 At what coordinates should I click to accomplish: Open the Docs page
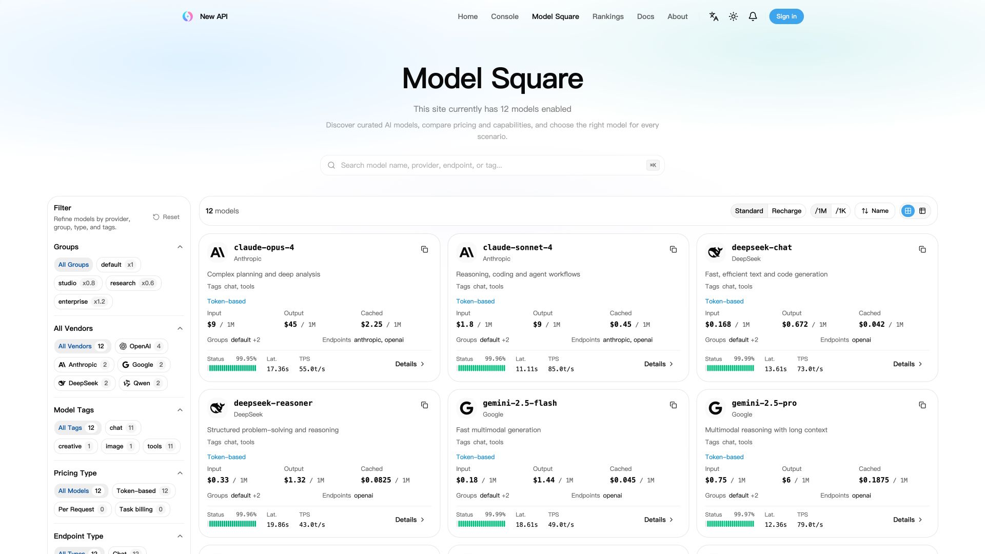[645, 16]
